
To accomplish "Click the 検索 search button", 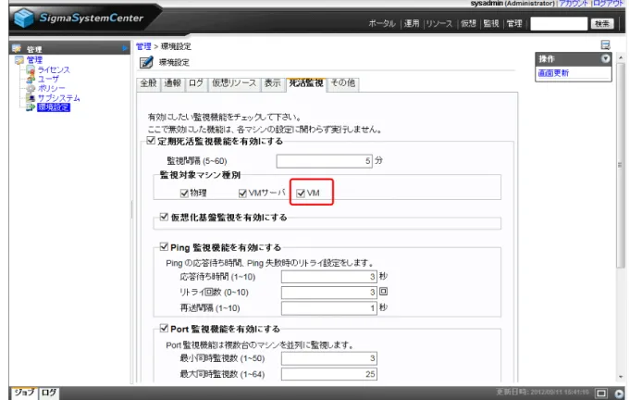I will [602, 24].
